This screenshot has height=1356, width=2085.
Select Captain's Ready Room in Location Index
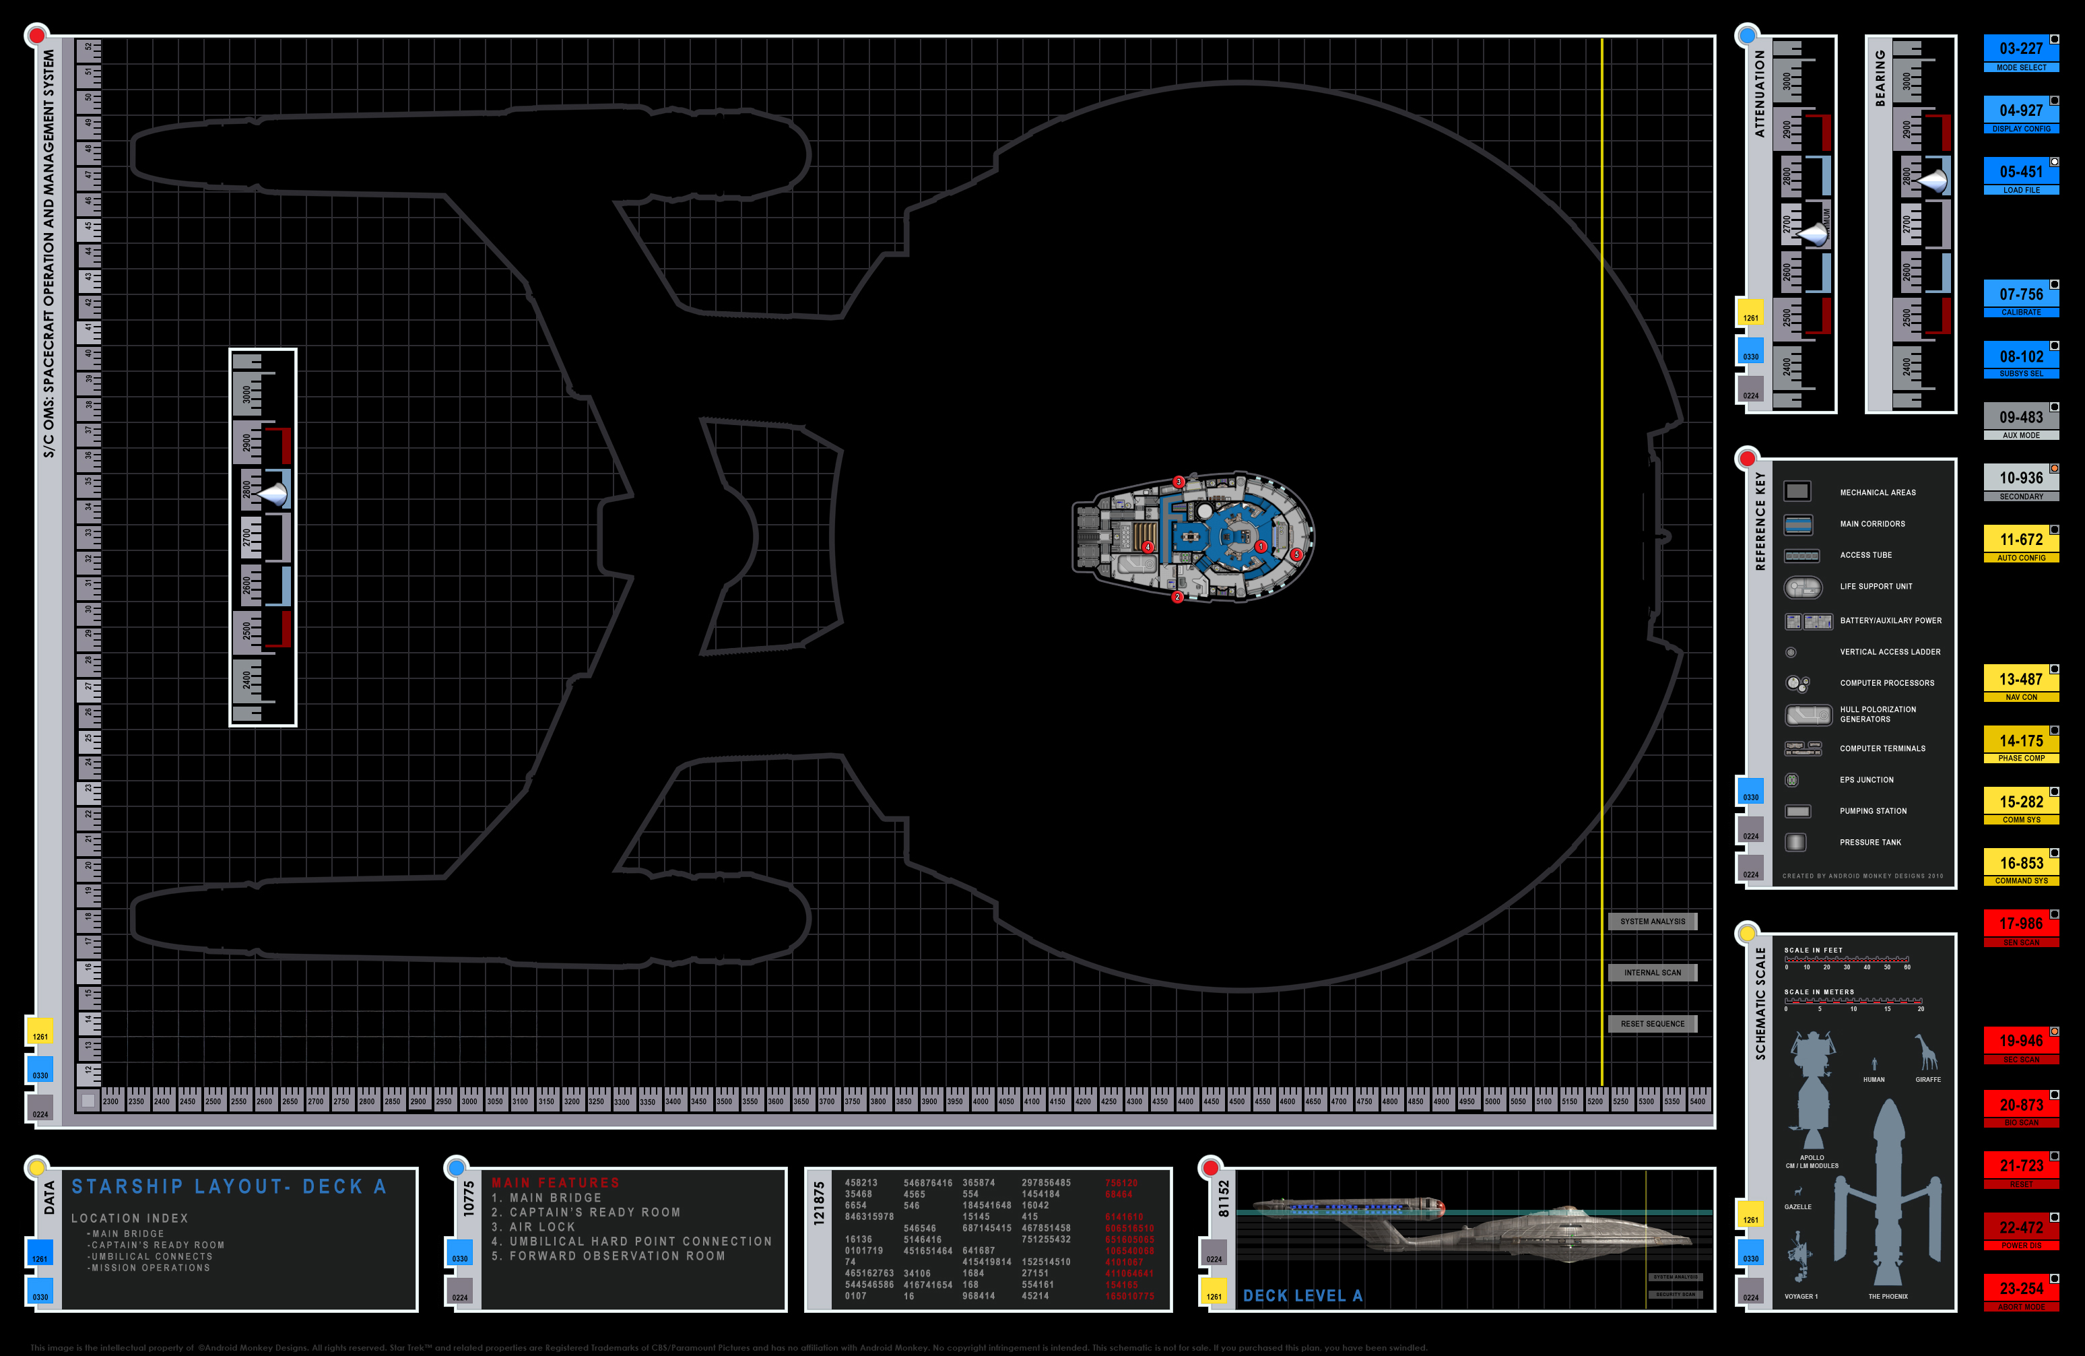click(158, 1245)
